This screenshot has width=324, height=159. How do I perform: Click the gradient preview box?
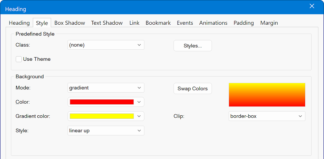(x=267, y=95)
